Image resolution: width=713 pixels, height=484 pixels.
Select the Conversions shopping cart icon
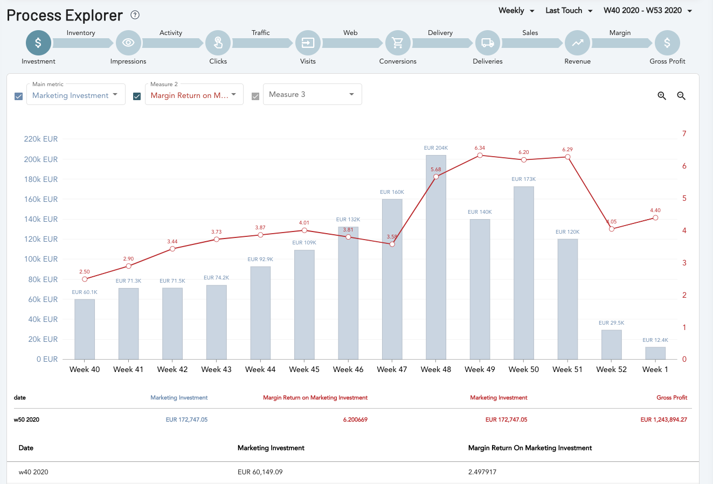coord(398,43)
